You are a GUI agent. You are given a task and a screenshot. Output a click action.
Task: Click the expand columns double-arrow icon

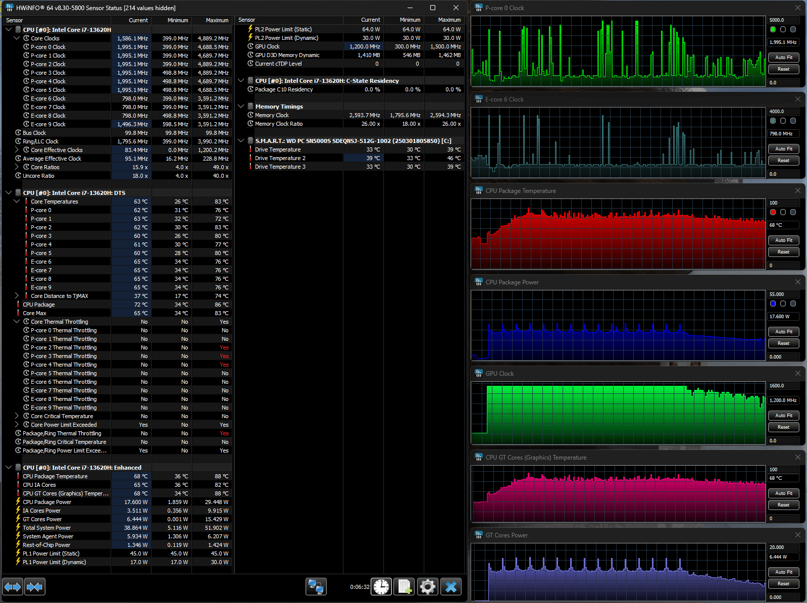coord(13,587)
